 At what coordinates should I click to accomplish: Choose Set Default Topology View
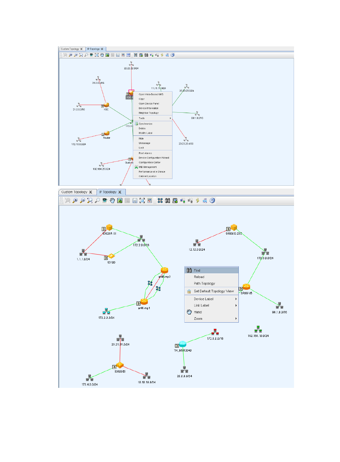(x=211, y=291)
